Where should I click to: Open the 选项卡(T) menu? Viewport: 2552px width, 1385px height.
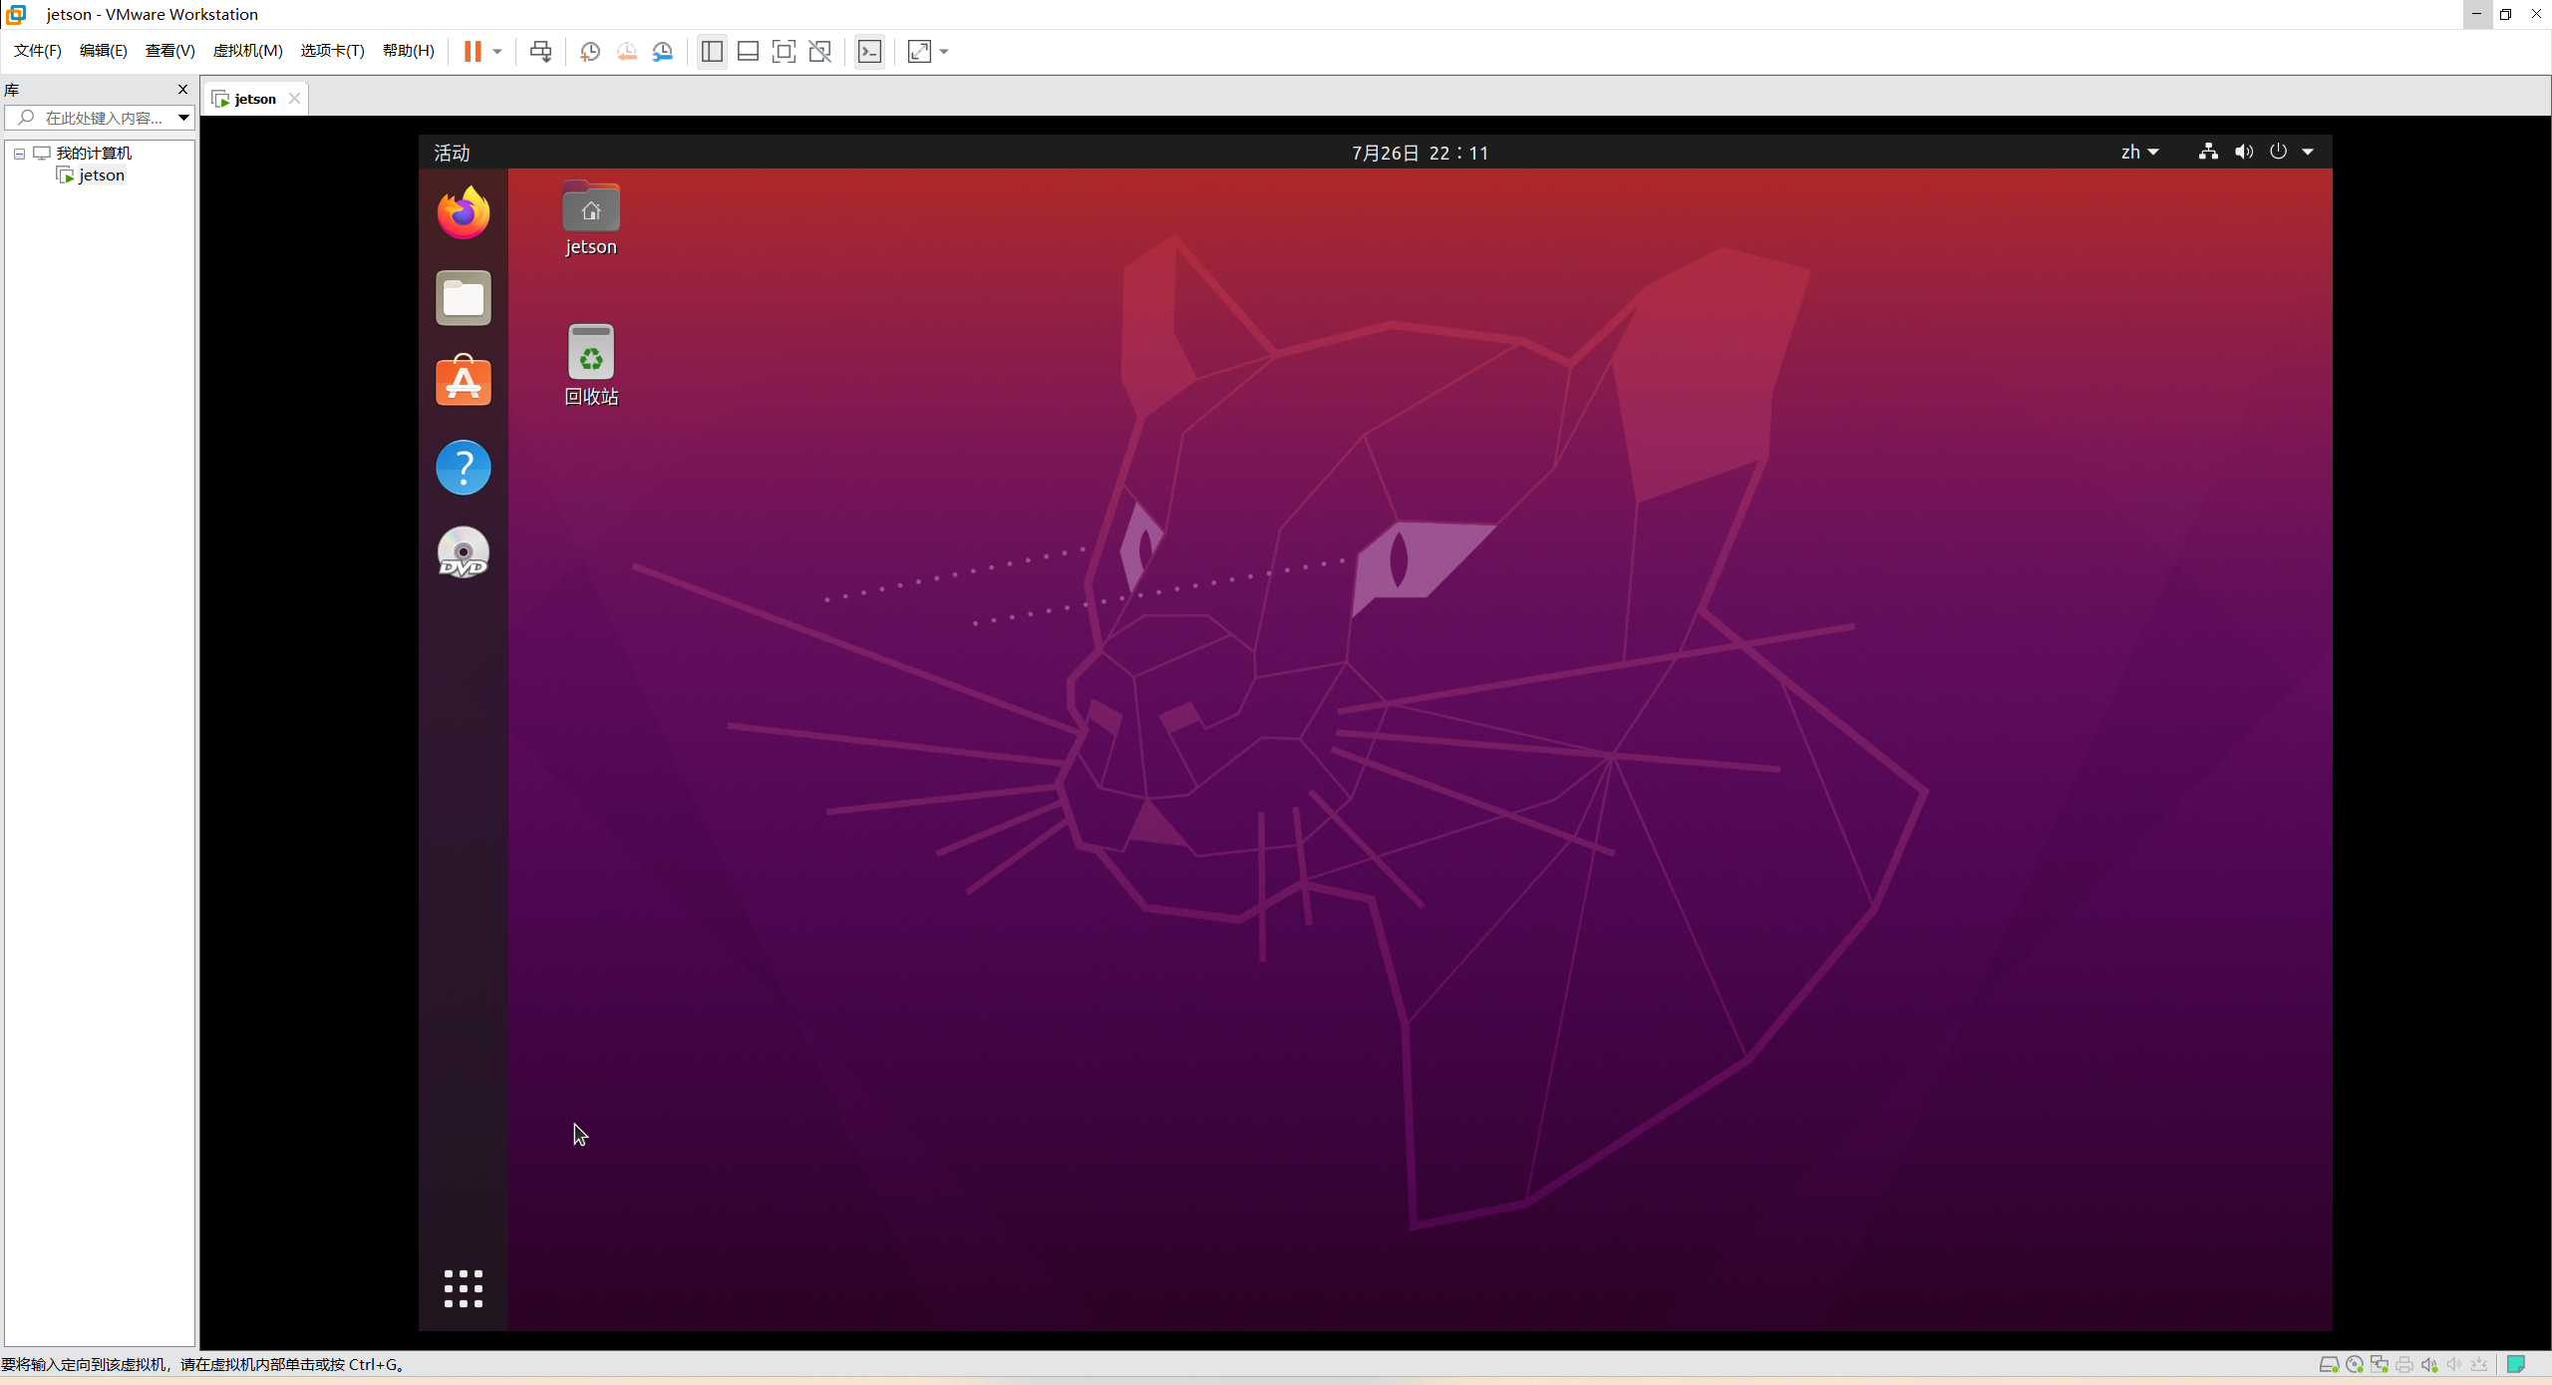333,51
